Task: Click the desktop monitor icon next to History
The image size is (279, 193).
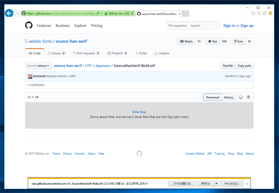Action: click(241, 97)
